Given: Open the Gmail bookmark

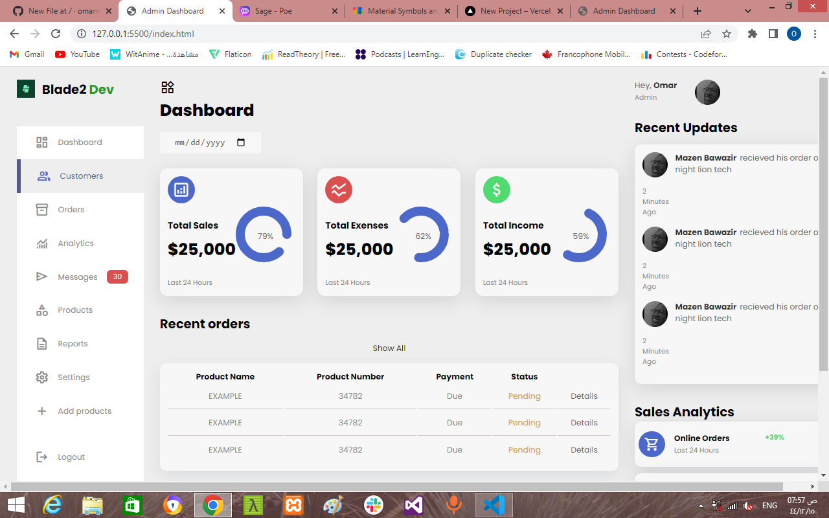Looking at the screenshot, I should [x=26, y=54].
